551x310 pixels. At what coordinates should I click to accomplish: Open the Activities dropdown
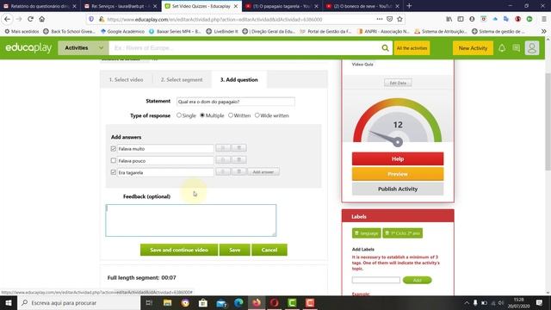(84, 48)
